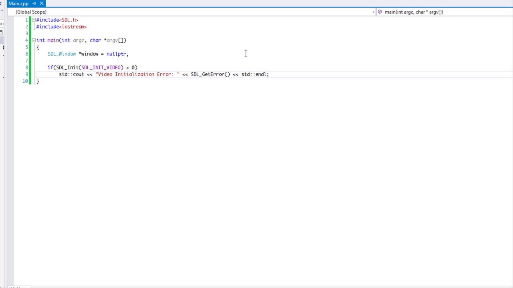The width and height of the screenshot is (513, 288).
Task: Close the Main.cpp tab with its X
Action: point(41,3)
